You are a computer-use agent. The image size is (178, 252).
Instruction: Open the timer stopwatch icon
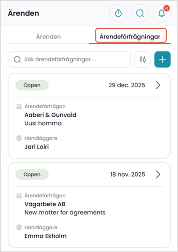(x=118, y=14)
